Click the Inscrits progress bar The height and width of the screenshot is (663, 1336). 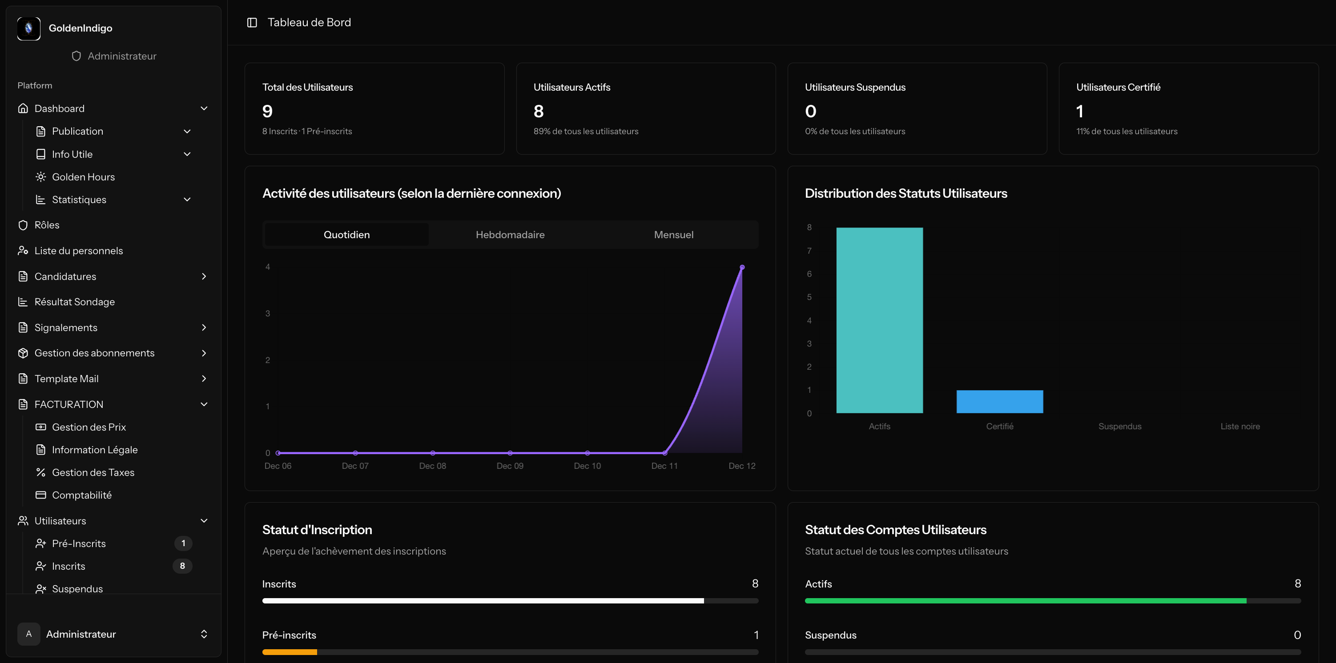click(510, 601)
